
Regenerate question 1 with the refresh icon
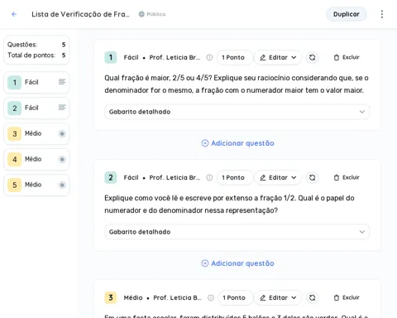(x=312, y=57)
